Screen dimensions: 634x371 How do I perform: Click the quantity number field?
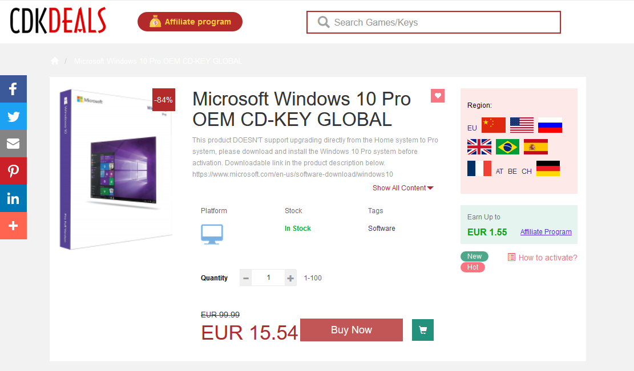(x=268, y=278)
